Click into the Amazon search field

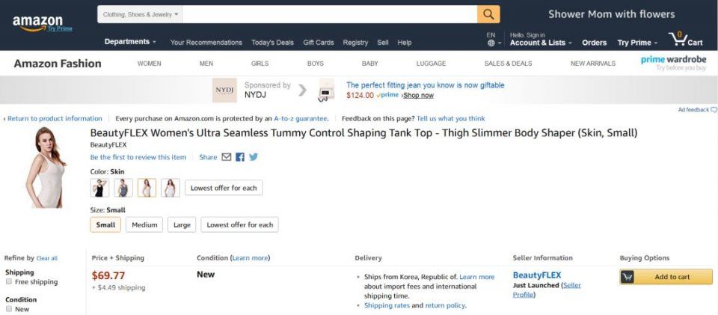[329, 14]
